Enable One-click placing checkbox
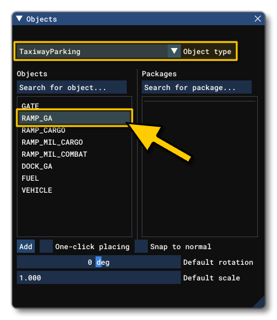 [x=46, y=246]
